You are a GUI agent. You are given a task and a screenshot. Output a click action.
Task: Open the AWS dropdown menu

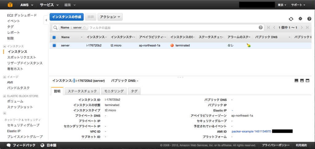coord(27,5)
